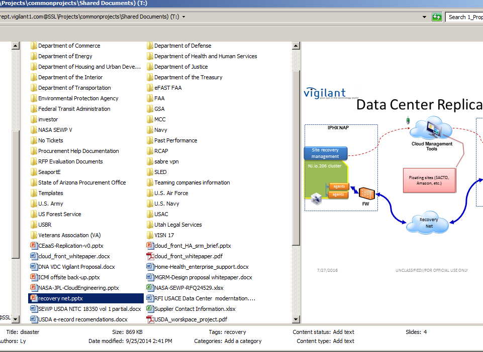Select the U.S. Air Force folder

coord(171,193)
